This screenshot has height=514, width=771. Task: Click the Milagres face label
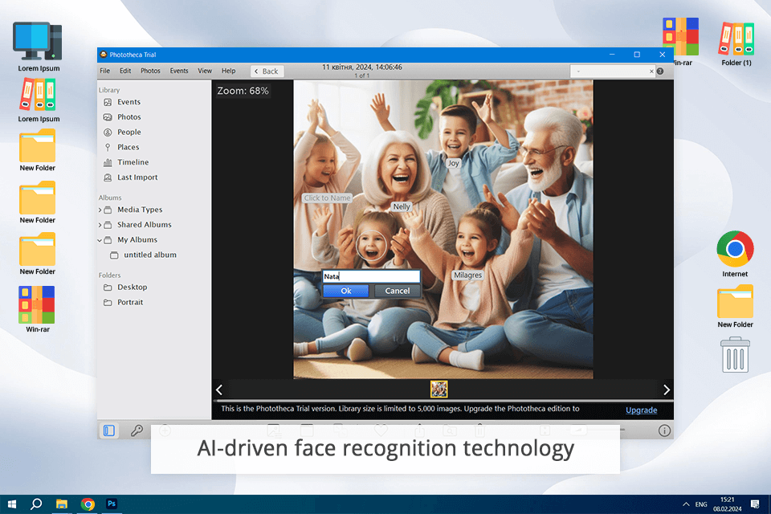467,275
